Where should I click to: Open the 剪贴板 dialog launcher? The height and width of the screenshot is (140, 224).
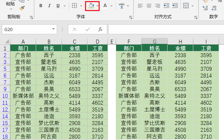coord(31,17)
